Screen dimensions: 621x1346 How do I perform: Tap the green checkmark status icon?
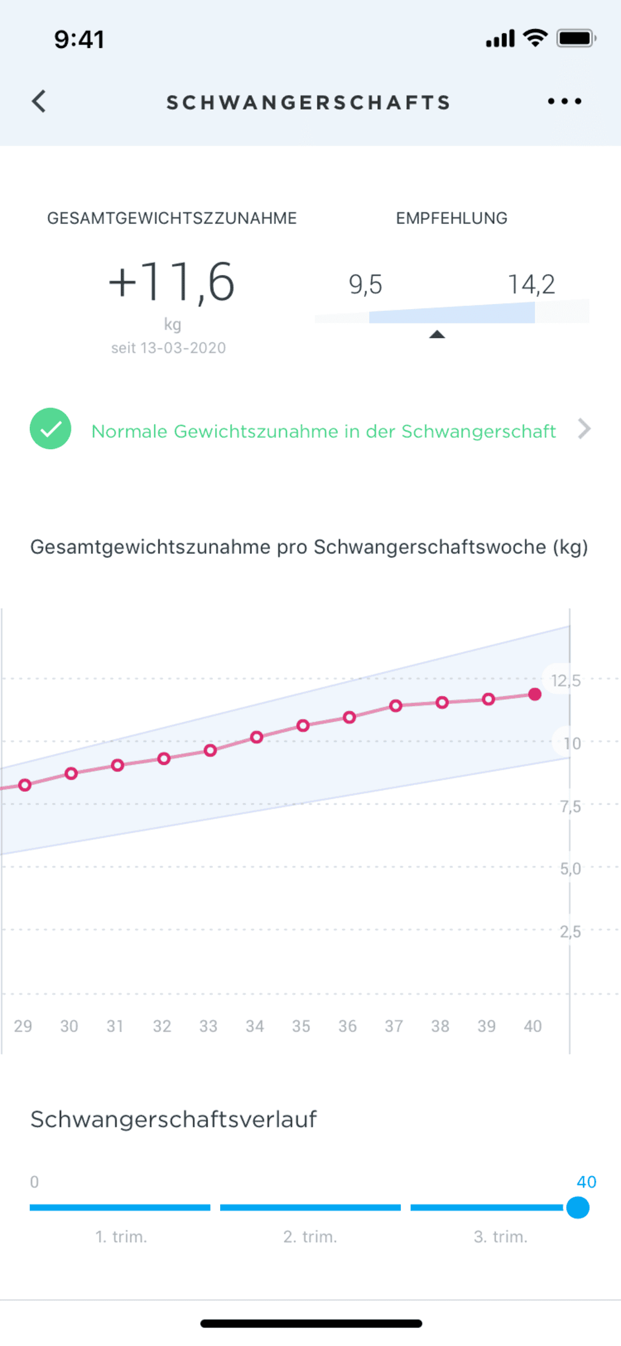pyautogui.click(x=50, y=429)
